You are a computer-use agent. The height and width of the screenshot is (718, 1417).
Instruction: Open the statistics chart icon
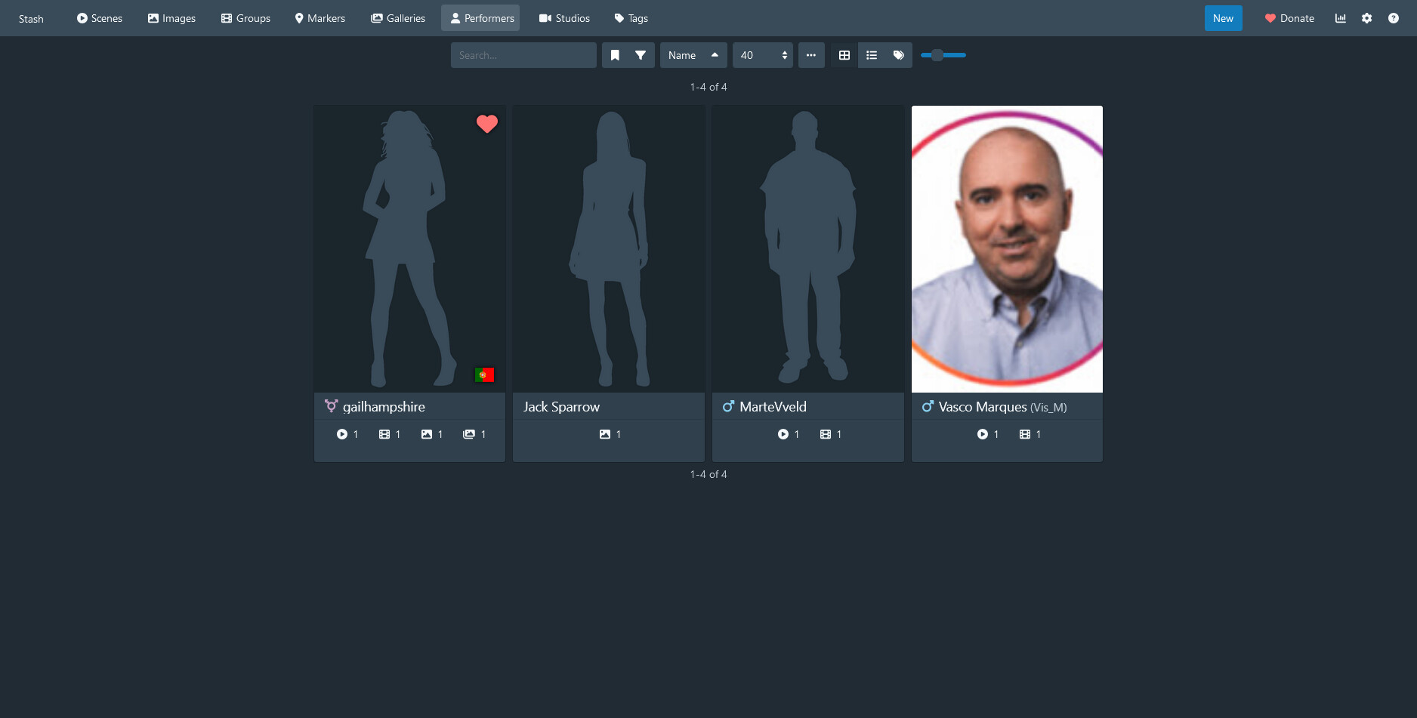1341,18
